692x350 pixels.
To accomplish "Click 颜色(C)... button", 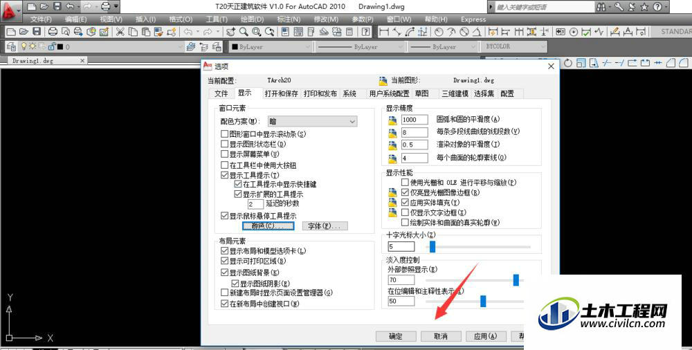I will [x=268, y=226].
